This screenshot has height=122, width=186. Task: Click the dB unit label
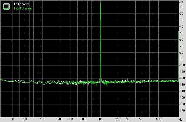(181, 2)
